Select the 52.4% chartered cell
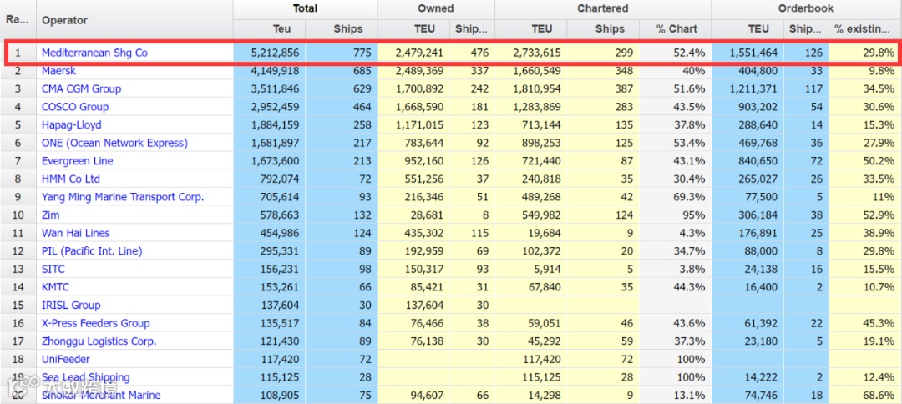902x404 pixels. coord(689,53)
